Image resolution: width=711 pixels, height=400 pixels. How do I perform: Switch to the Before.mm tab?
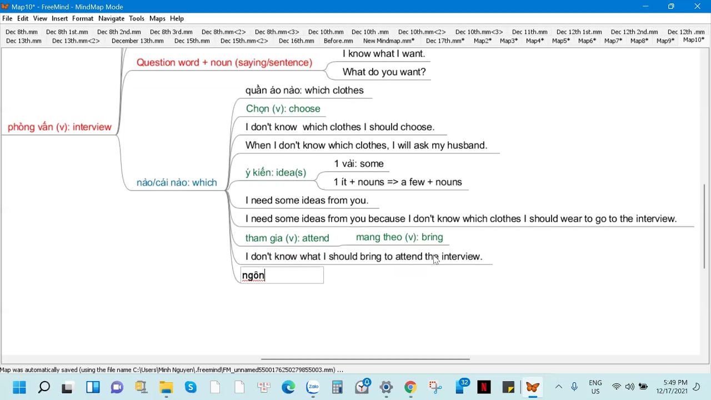[338, 41]
